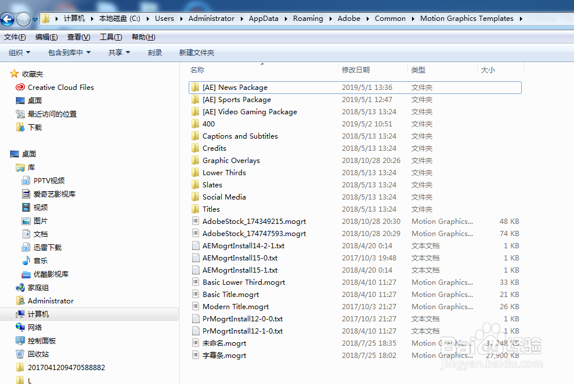The height and width of the screenshot is (384, 574).
Task: Click icon of AEMogrtInstall14-2-1.txt file
Action: 196,245
